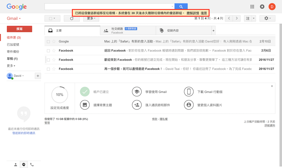The image size is (282, 168).
Task: Add a new tab with plus icon
Action: [213, 30]
